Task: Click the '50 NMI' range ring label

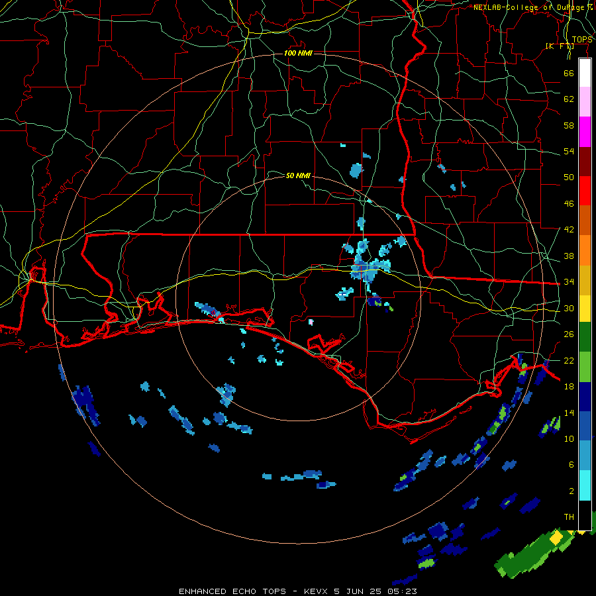Action: point(298,175)
